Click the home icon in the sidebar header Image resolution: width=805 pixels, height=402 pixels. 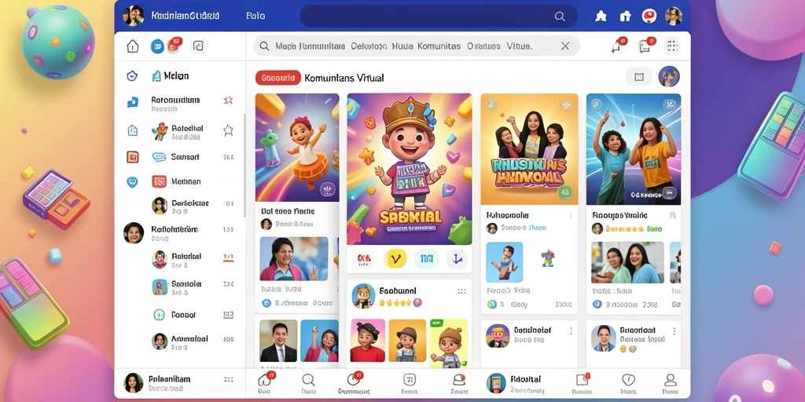[132, 46]
